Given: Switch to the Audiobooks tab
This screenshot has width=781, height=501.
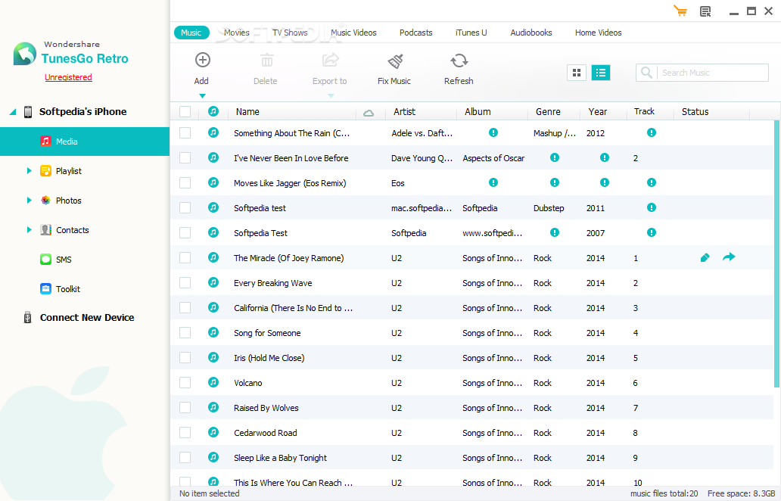Looking at the screenshot, I should pos(531,33).
